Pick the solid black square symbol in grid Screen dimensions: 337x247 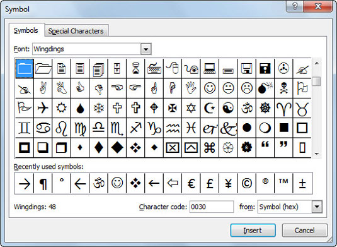pos(283,128)
